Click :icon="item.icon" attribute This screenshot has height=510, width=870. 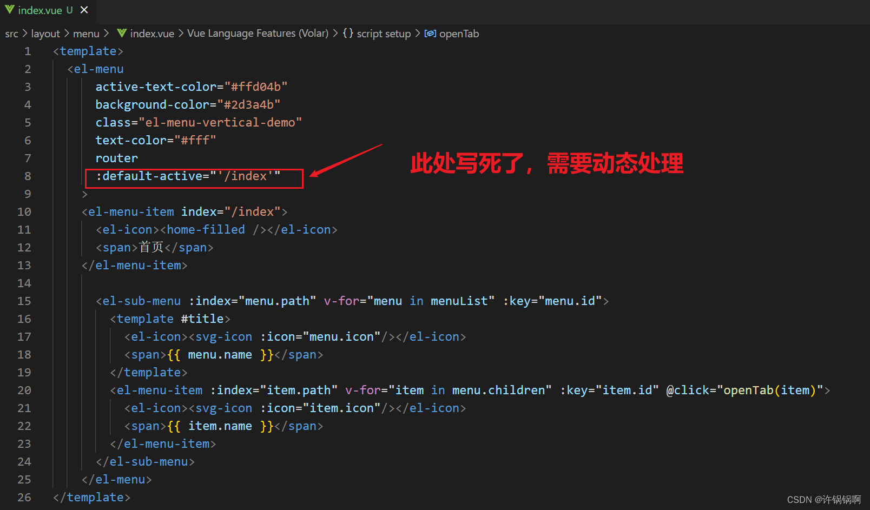[320, 408]
